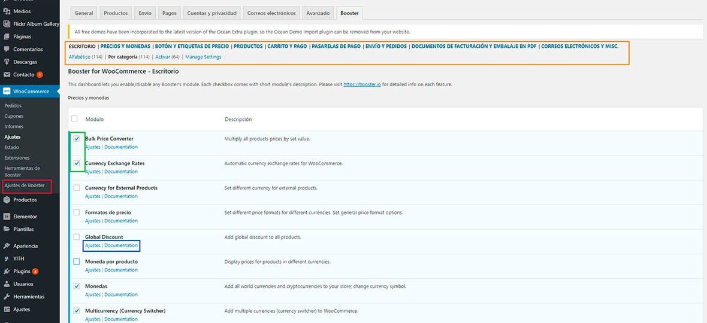
Task: Click the Ajustes sliders icon at sidebar bottom
Action: pos(7,309)
